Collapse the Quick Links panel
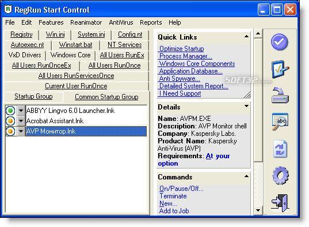Image resolution: width=309 pixels, height=227 pixels. tap(246, 36)
